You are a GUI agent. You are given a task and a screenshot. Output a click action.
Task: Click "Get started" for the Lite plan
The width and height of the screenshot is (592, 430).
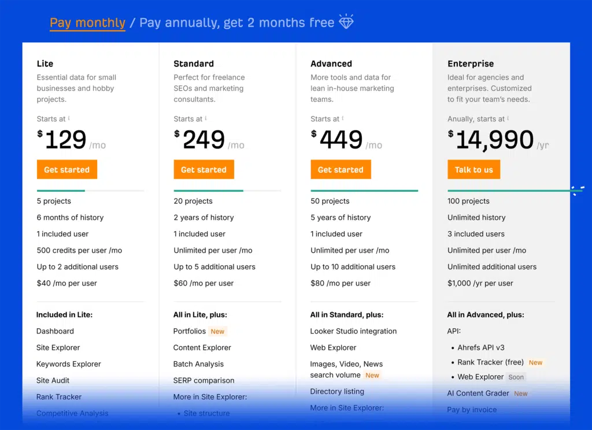click(x=66, y=169)
